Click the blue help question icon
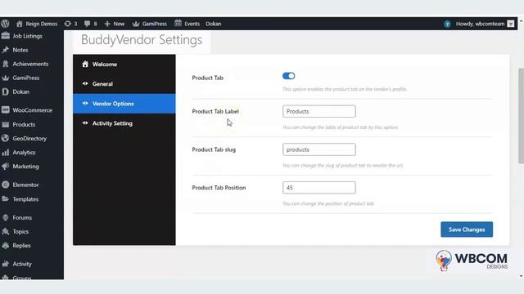 click(x=447, y=24)
